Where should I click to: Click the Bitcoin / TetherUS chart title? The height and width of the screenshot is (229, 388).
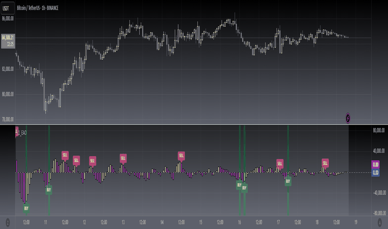coord(37,8)
